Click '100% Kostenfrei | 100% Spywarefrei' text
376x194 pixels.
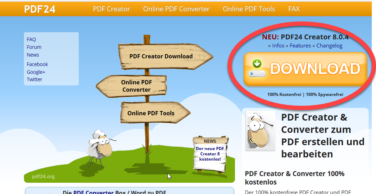pos(305,95)
